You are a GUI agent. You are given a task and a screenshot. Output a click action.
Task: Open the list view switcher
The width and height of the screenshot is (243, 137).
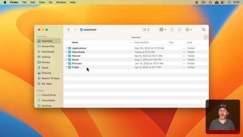click(x=146, y=30)
